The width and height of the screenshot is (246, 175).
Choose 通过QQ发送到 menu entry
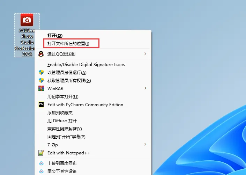point(93,54)
